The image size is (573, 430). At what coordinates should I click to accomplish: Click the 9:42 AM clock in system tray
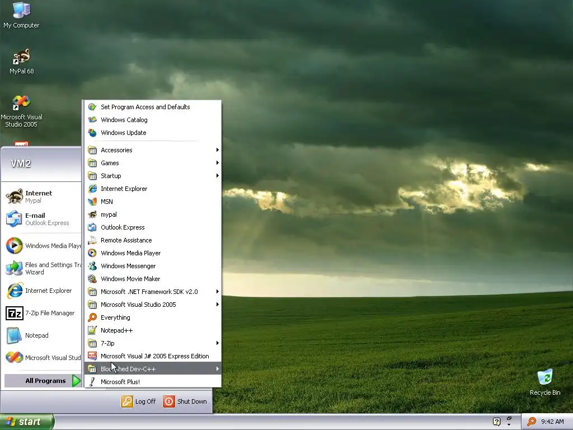tap(552, 422)
